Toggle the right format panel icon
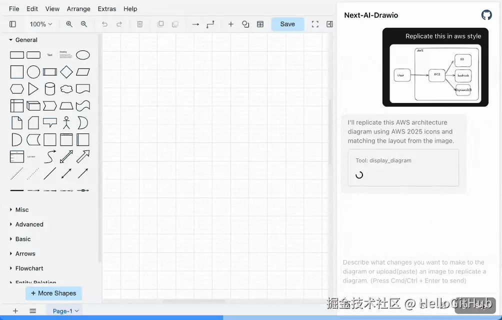 click(329, 24)
